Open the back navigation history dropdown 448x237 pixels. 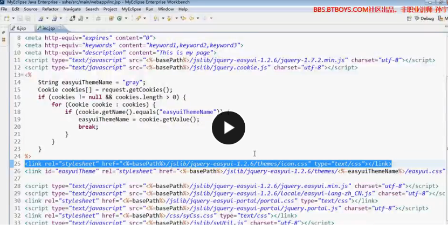198,18
